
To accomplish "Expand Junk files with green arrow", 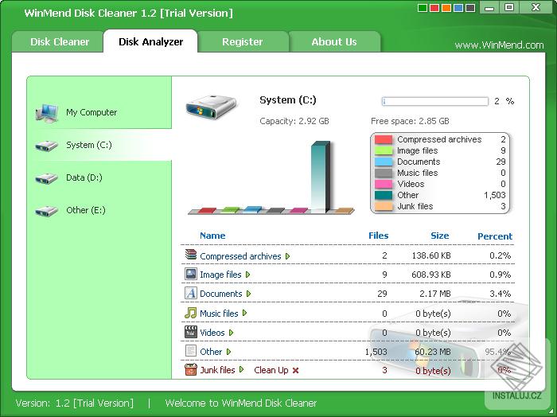I will 241,370.
